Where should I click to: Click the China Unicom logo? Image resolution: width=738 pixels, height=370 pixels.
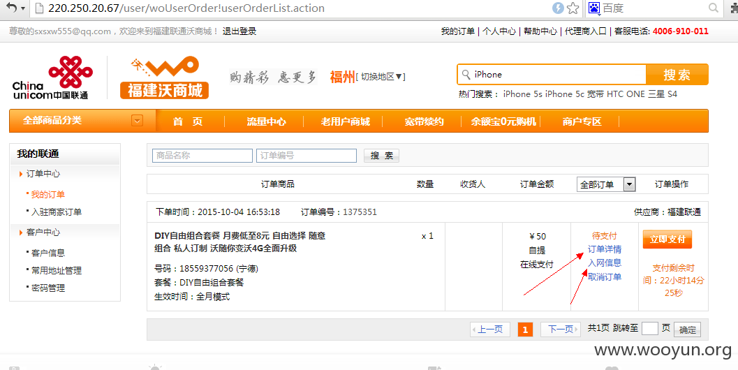click(52, 77)
